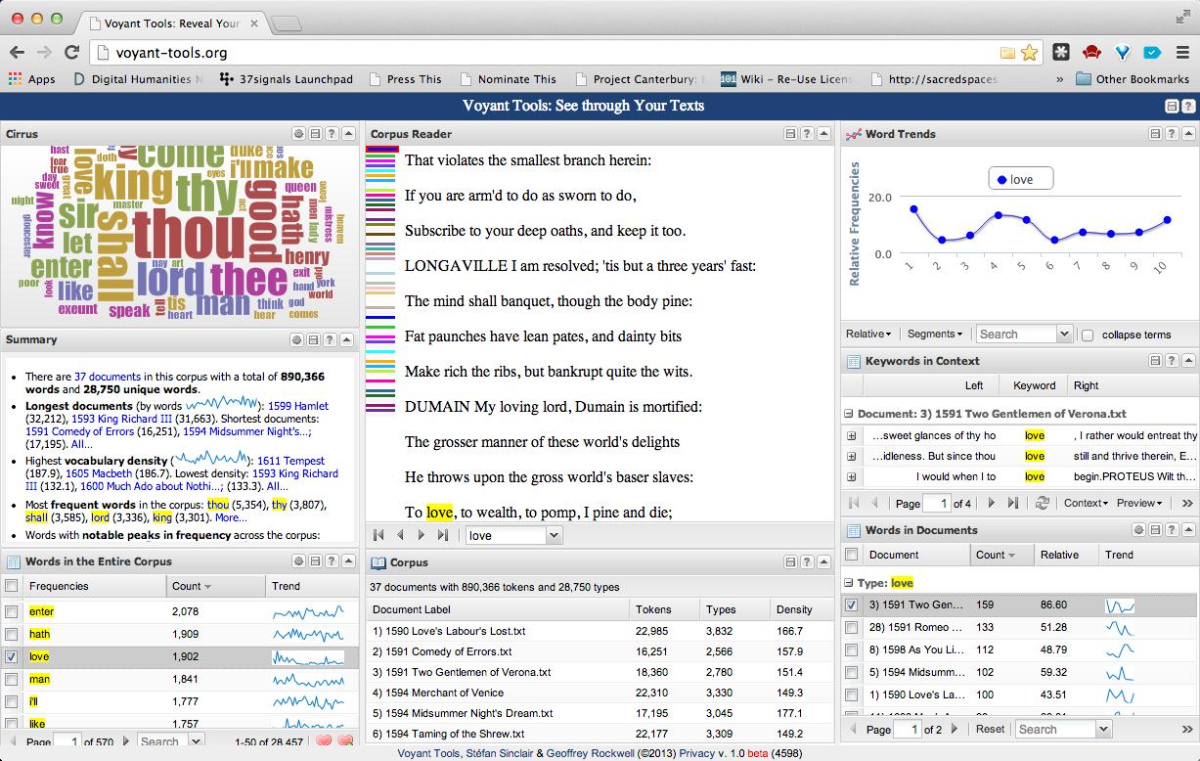Open Corpus Reader help icon
The image size is (1200, 761).
[x=807, y=134]
